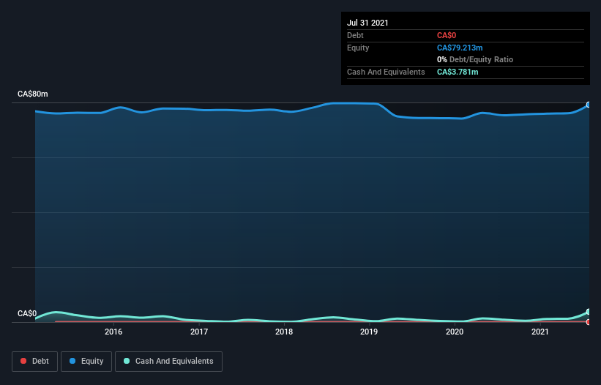
Task: Click the 2019 x-axis label
Action: tap(369, 332)
